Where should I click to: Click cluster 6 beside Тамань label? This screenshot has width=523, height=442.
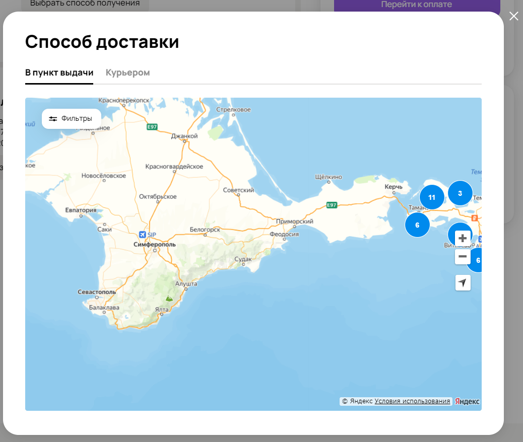click(x=417, y=225)
